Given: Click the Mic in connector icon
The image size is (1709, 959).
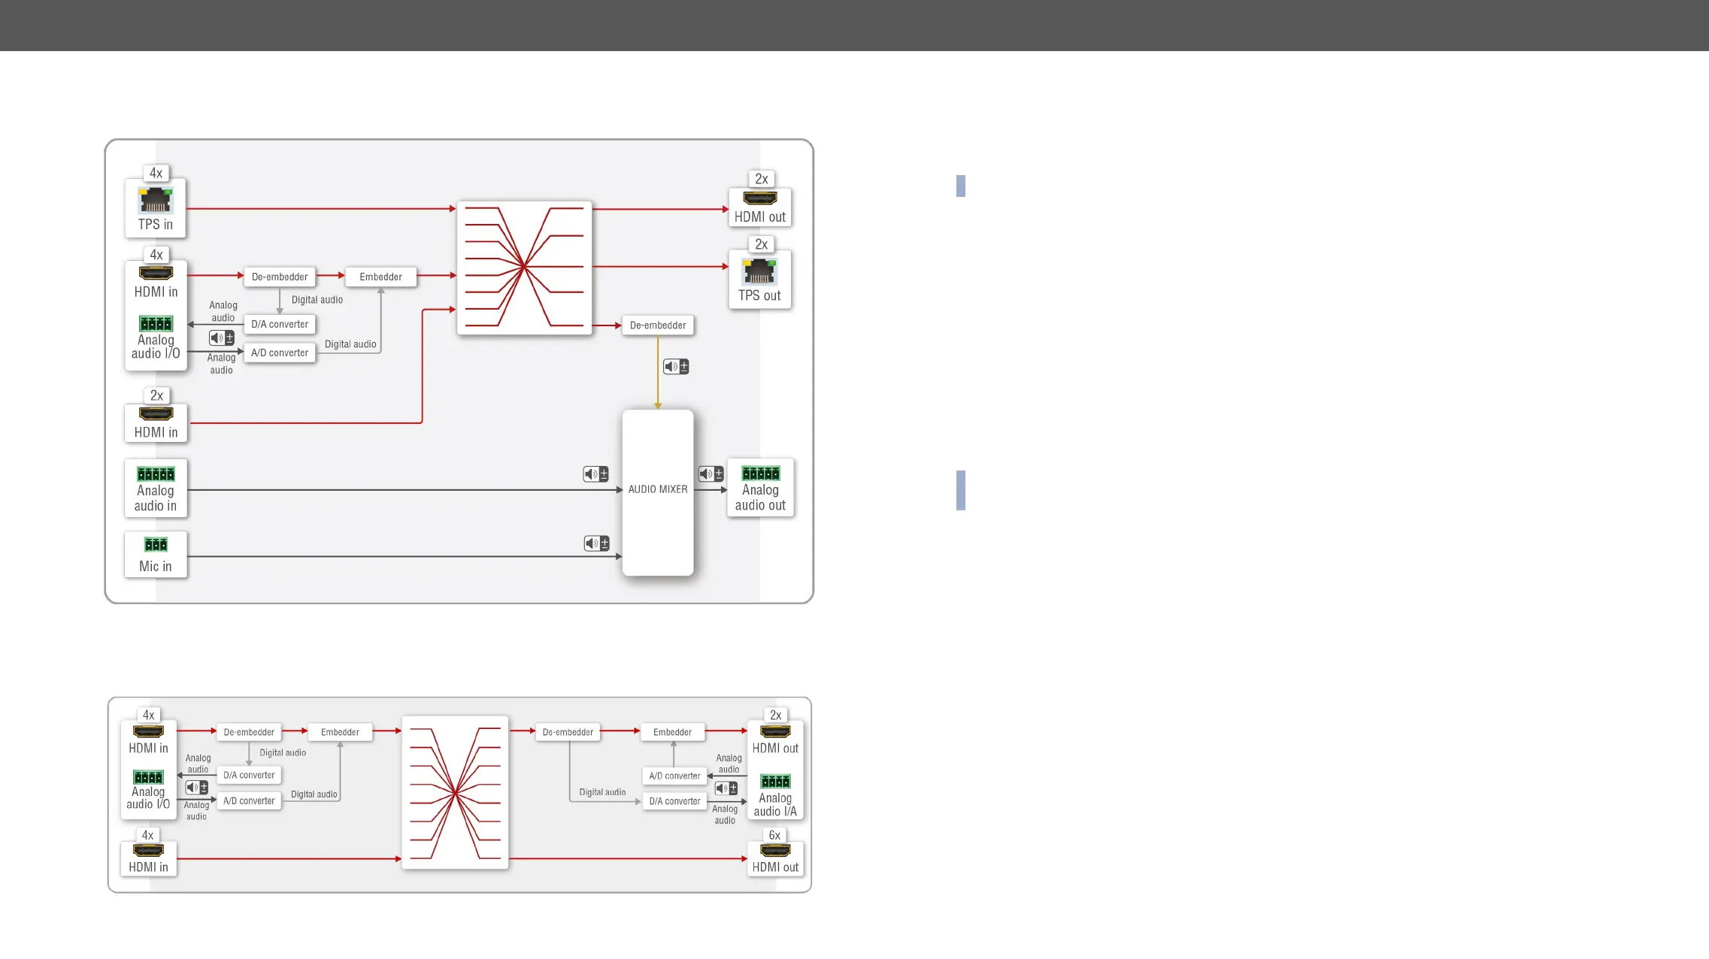Looking at the screenshot, I should coord(156,545).
